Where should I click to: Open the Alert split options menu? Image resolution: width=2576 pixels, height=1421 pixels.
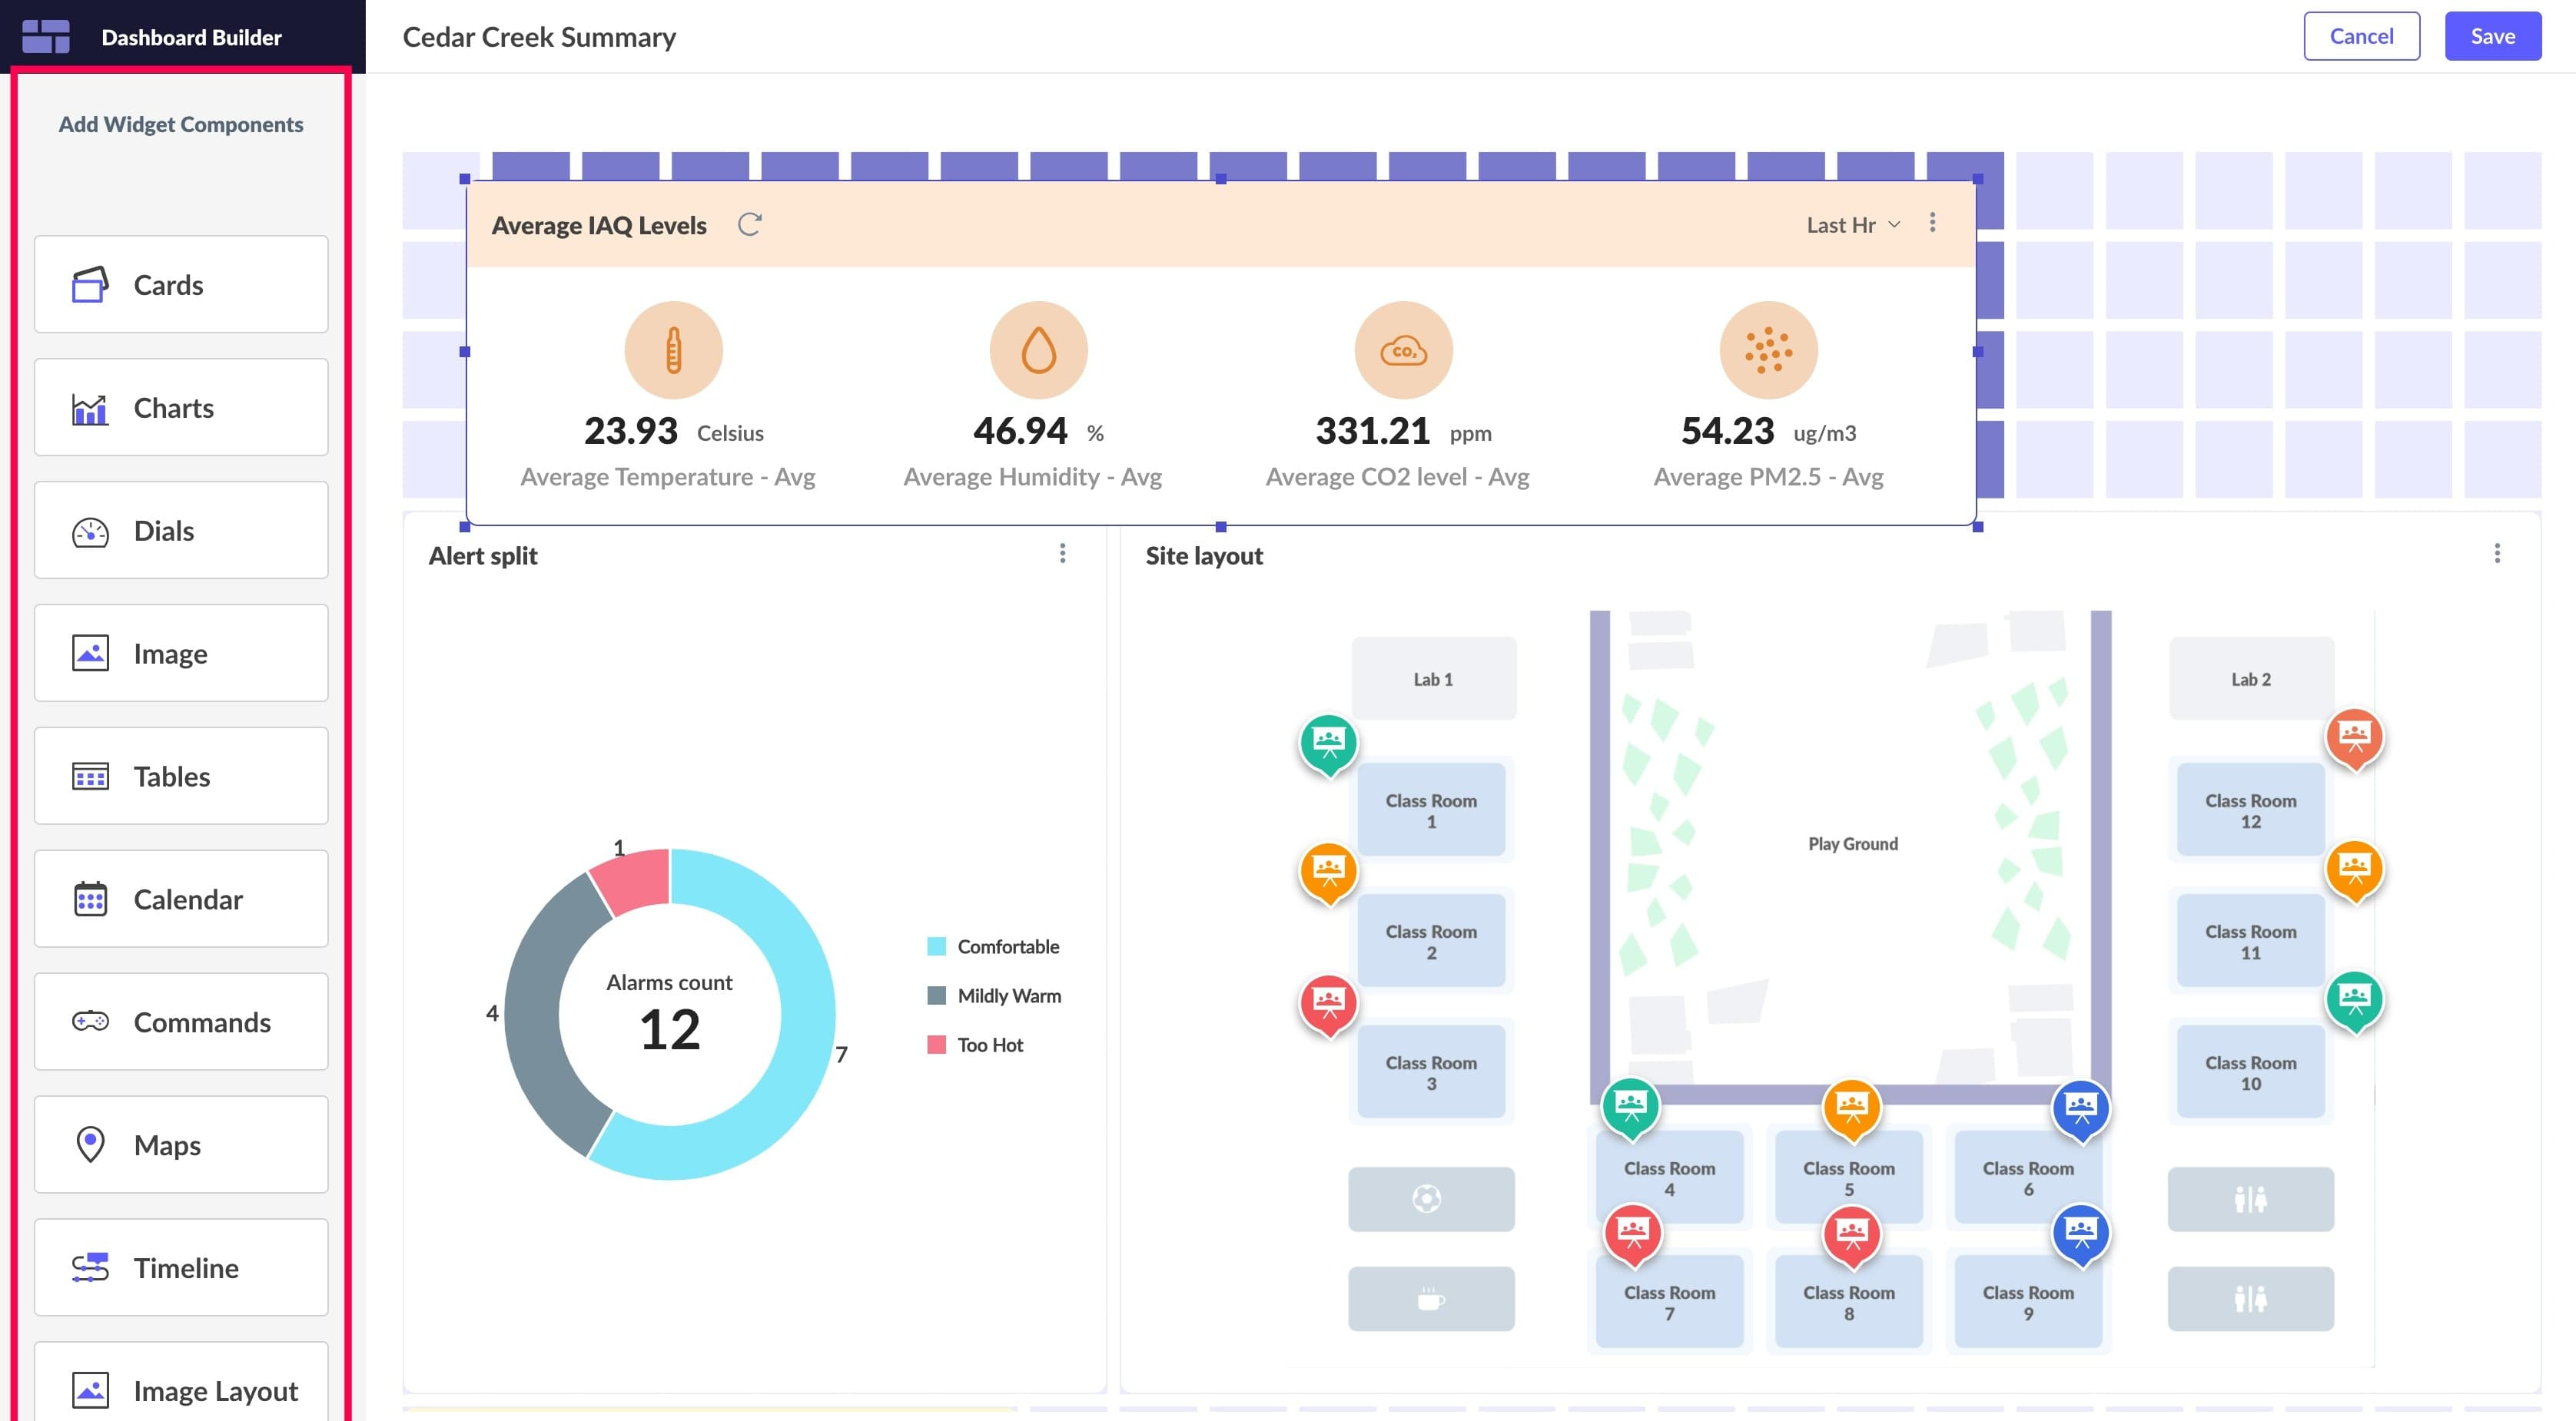(x=1062, y=554)
